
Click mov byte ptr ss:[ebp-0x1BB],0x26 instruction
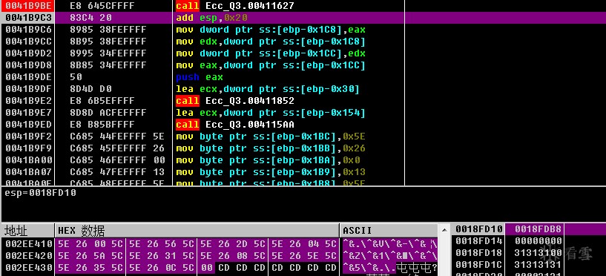click(x=271, y=148)
